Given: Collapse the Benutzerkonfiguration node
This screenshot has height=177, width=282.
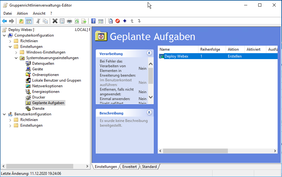Looking at the screenshot, I should (4, 114).
